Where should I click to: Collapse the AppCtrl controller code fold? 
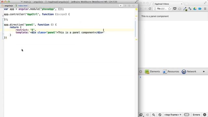pyautogui.click(x=3, y=16)
